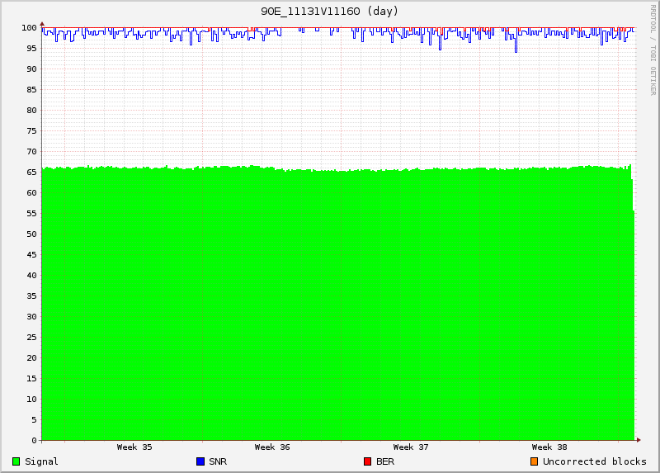Click the 'Uncorrected blocks' legend label
Viewport: 660px width, 473px height.
[594, 461]
